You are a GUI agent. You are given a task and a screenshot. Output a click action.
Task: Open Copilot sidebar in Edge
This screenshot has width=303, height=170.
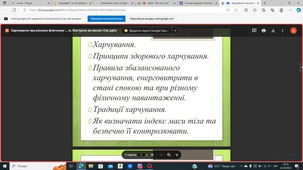(299, 10)
